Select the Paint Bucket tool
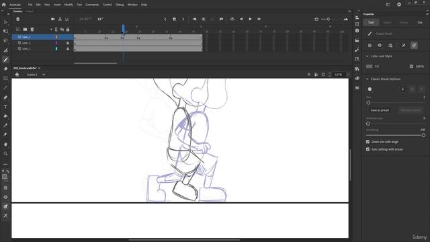This screenshot has width=430, height=242. [x=5, y=116]
